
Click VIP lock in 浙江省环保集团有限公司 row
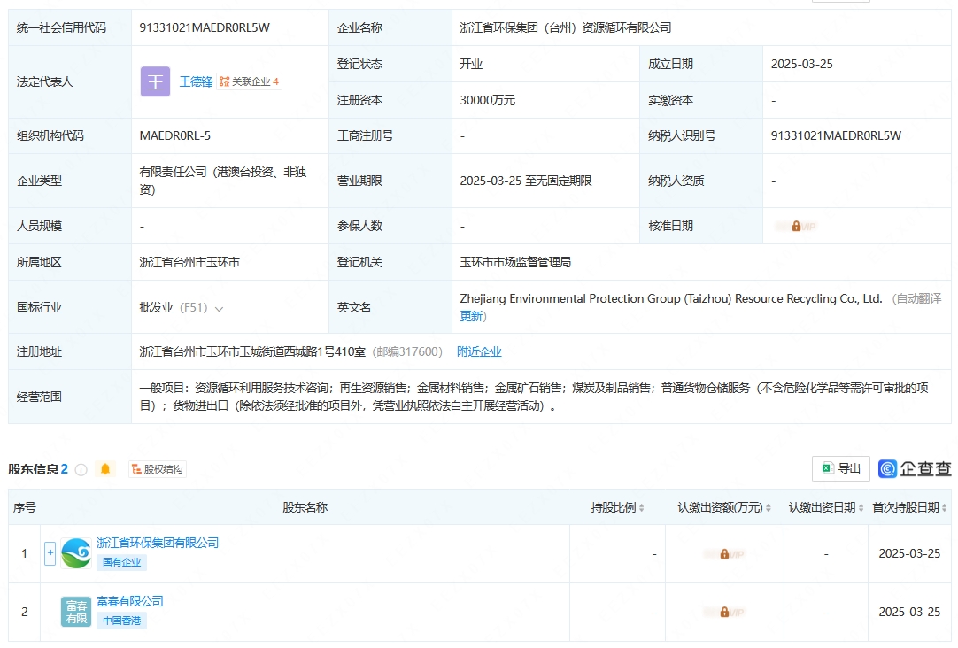coord(724,554)
